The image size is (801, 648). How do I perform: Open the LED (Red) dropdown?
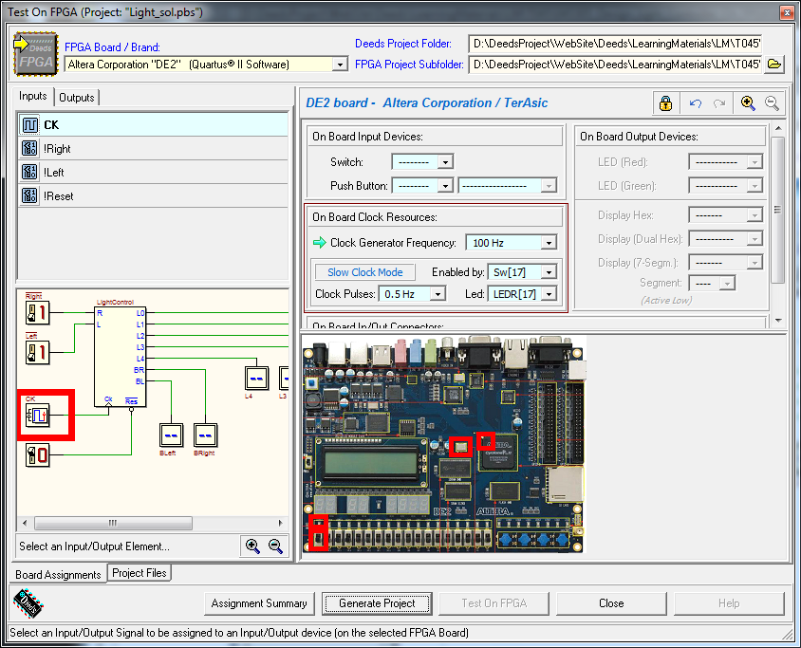point(754,162)
